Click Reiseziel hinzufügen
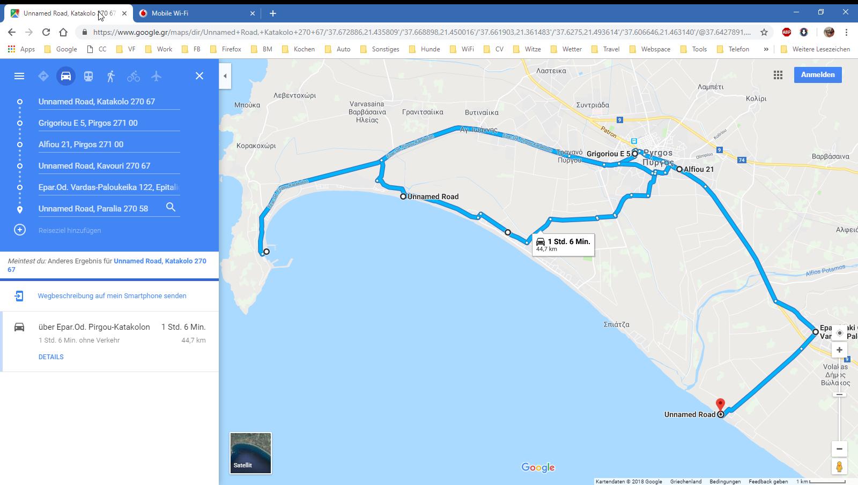Viewport: 858px width, 485px height. [x=70, y=230]
